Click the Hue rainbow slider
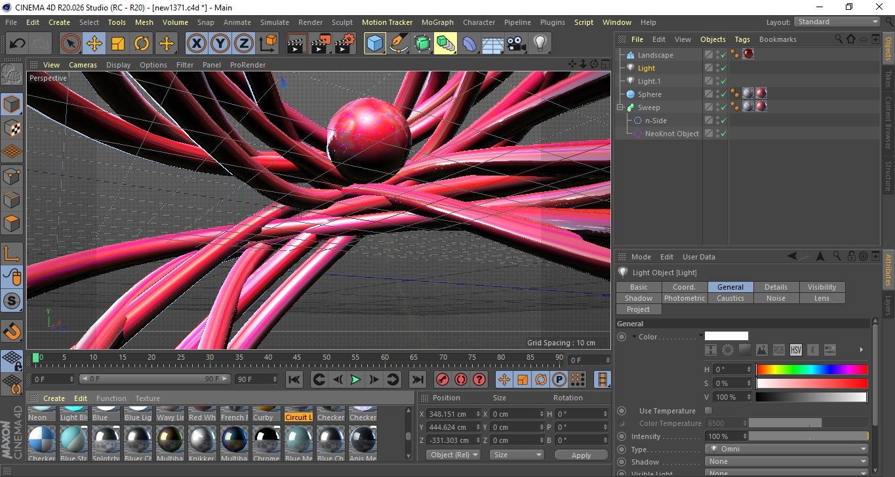This screenshot has height=477, width=895. 812,370
